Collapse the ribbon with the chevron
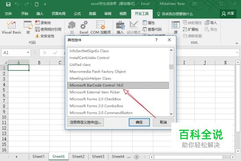This screenshot has height=161, width=241. [x=237, y=43]
